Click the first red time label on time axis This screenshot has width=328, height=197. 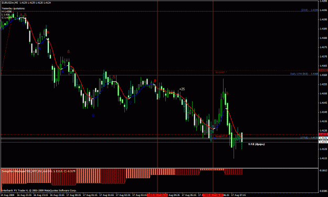tap(157, 195)
